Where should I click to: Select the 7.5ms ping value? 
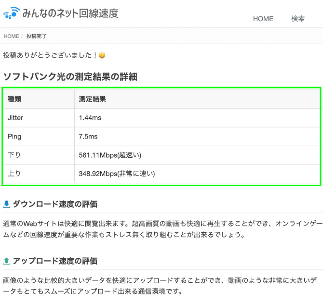pyautogui.click(x=88, y=137)
